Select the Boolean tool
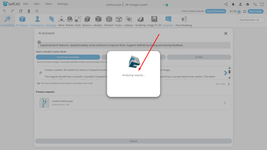This screenshot has height=150, width=267. 109,21
